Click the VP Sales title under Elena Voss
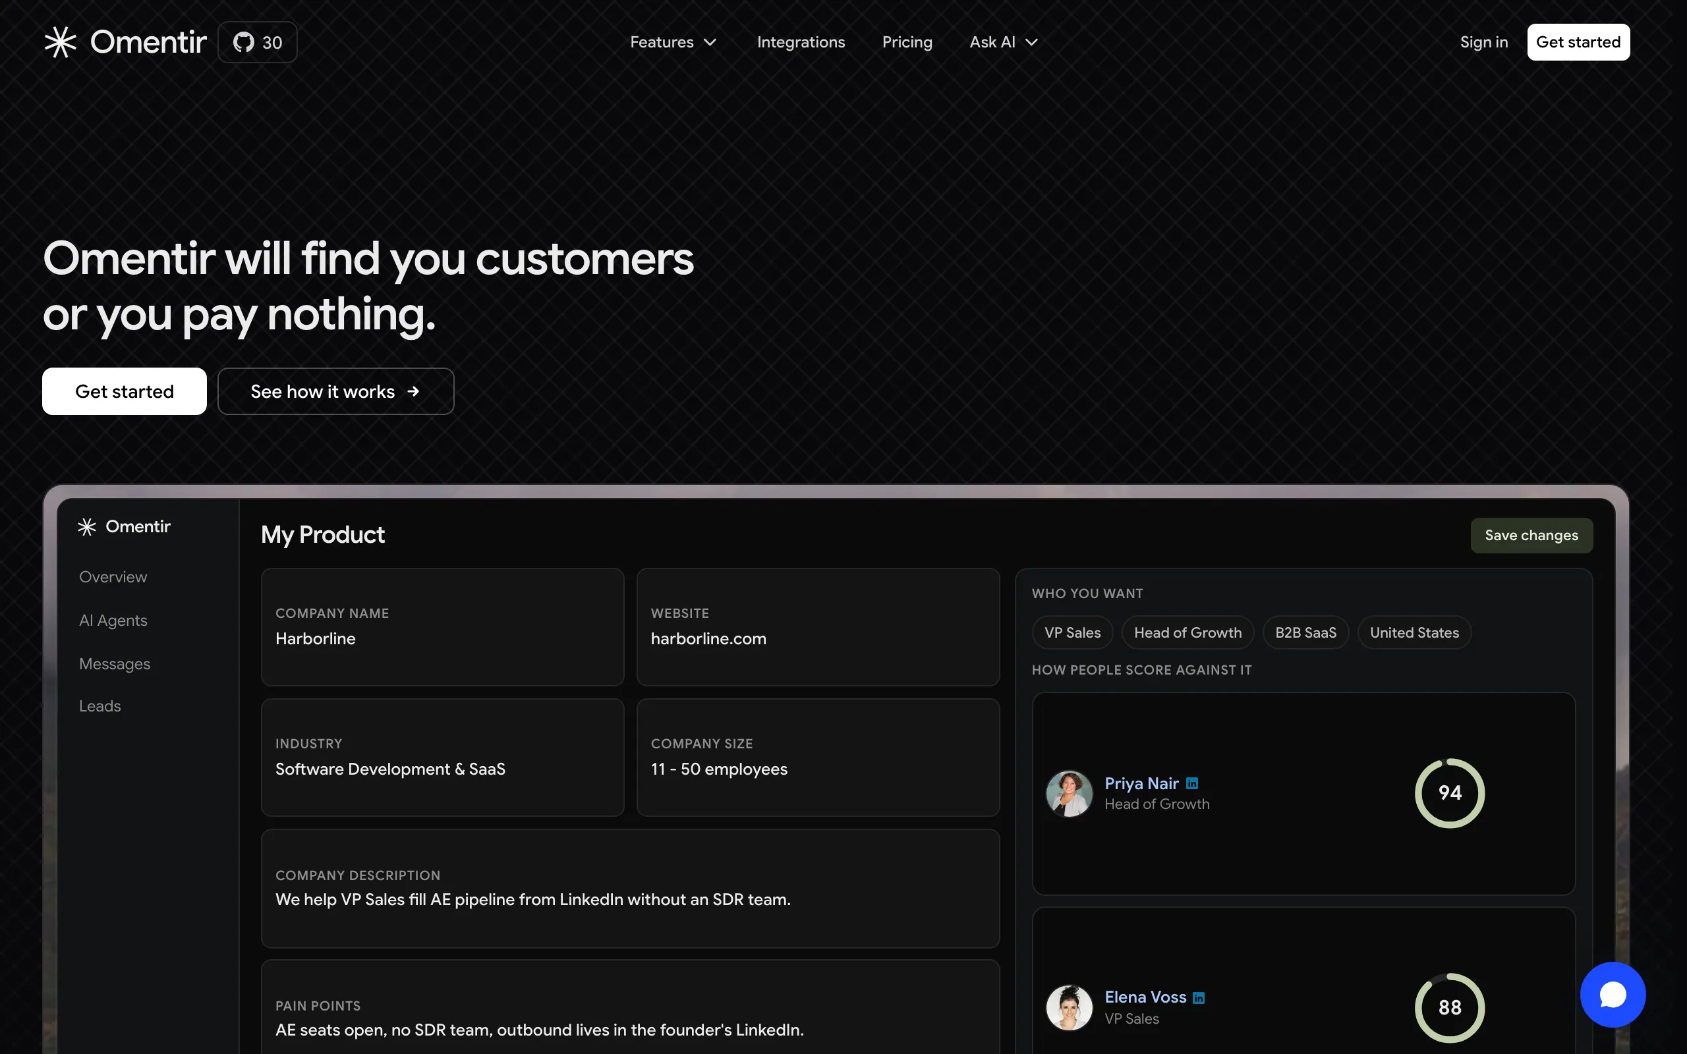The width and height of the screenshot is (1687, 1054). click(x=1132, y=1018)
